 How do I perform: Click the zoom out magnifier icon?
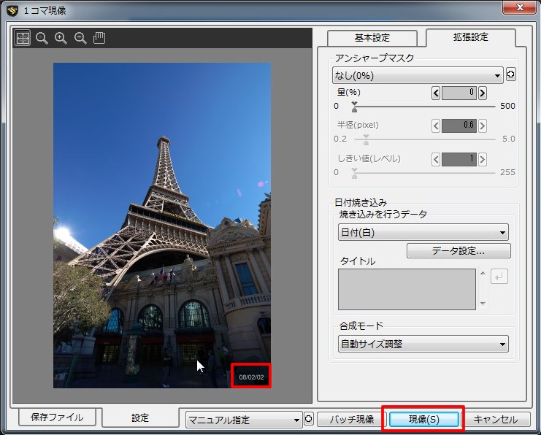[x=80, y=38]
